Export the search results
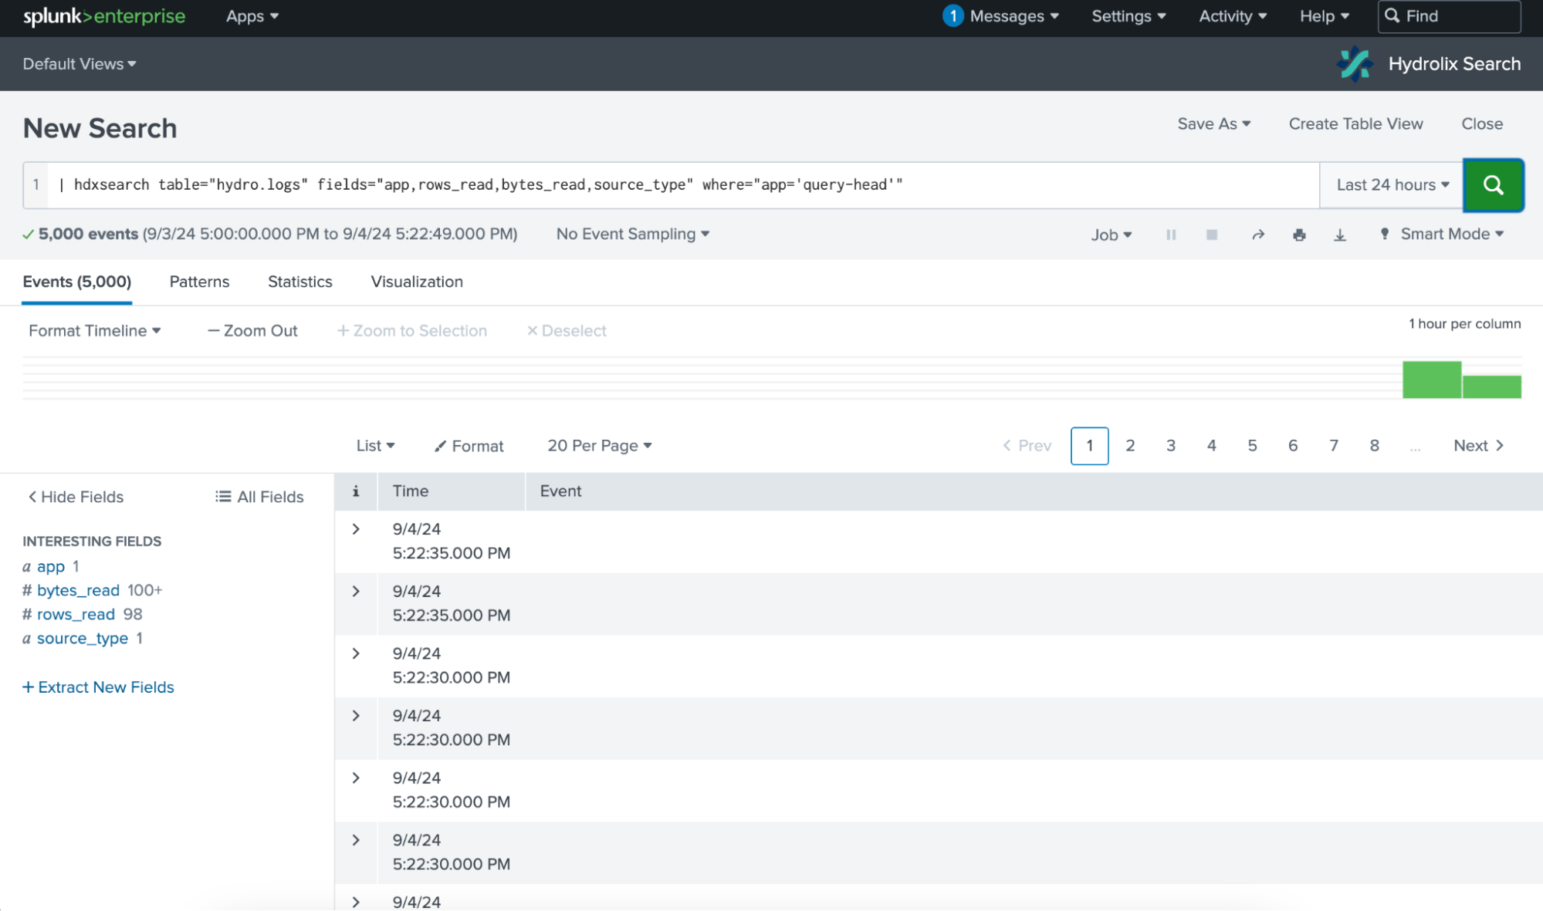 point(1341,234)
